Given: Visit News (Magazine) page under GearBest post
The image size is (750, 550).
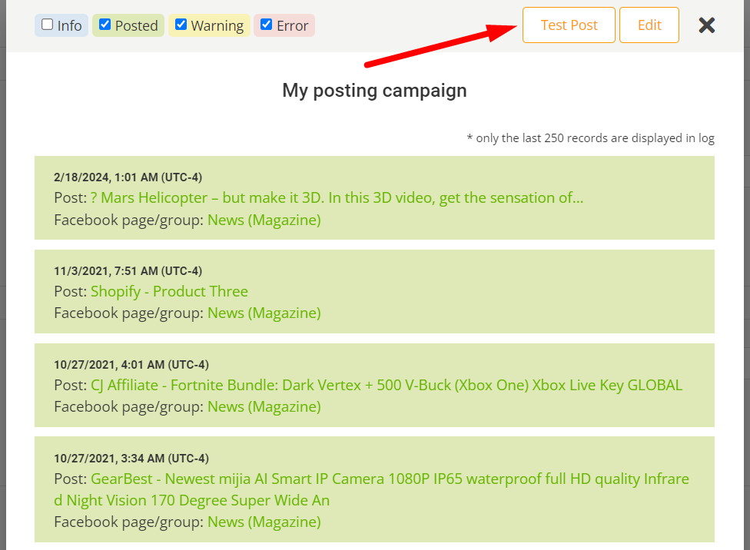Looking at the screenshot, I should pos(264,522).
